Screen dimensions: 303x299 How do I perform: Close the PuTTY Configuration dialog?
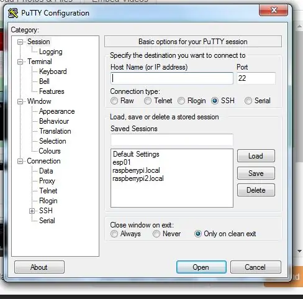coord(273,10)
